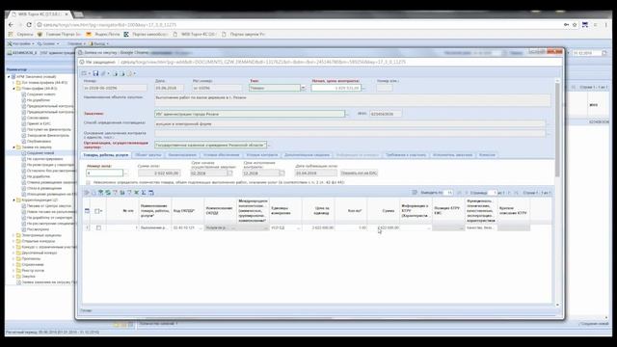Select 'Рассмотрено' under Корреспонденция
This screenshot has width=617, height=347.
click(x=38, y=229)
